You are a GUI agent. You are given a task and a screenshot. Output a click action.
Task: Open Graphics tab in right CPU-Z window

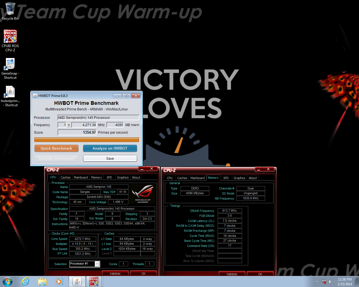point(240,178)
